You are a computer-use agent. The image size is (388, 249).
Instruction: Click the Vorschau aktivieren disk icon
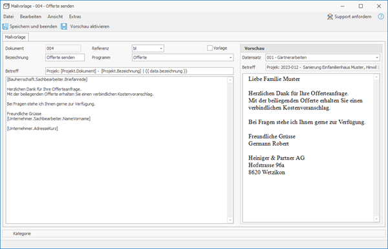click(x=64, y=27)
